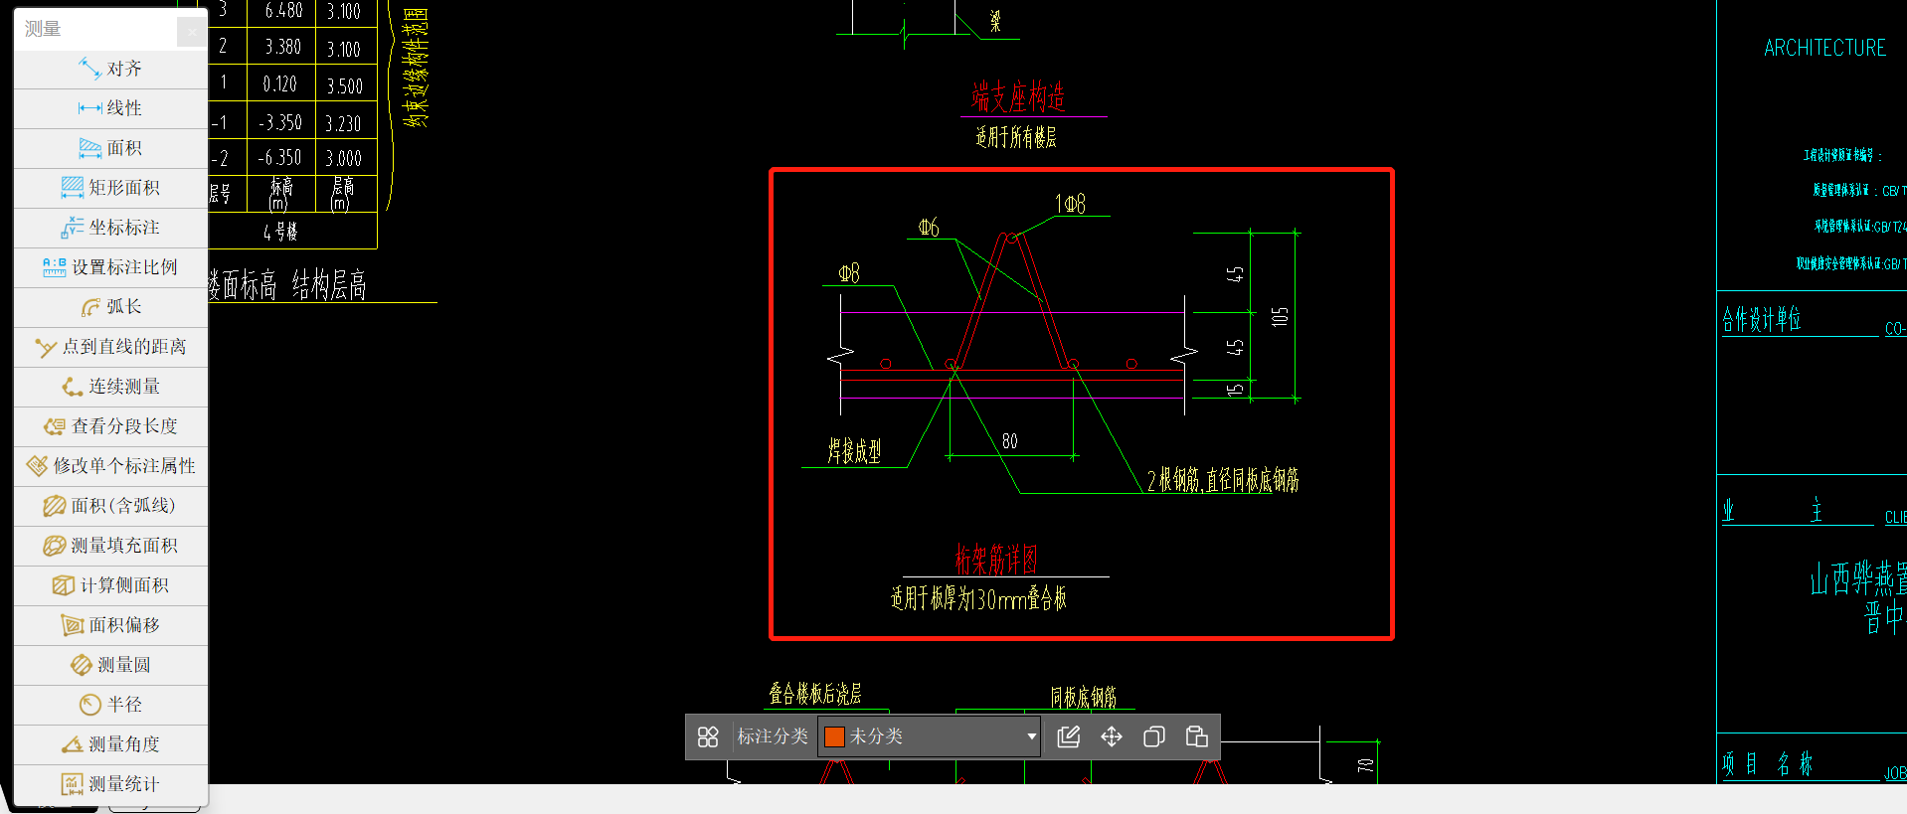The height and width of the screenshot is (814, 1907).
Task: Select the 对齐 aligned measurement tool
Action: pos(110,69)
